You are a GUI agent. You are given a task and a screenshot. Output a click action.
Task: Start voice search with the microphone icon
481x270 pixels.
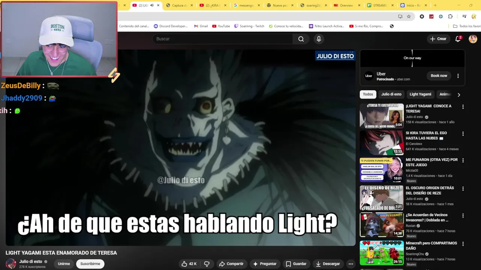[x=319, y=39]
